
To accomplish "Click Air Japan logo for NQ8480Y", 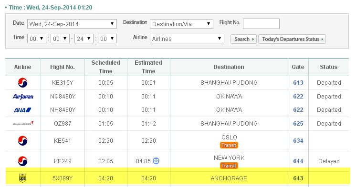I will 23,97.
